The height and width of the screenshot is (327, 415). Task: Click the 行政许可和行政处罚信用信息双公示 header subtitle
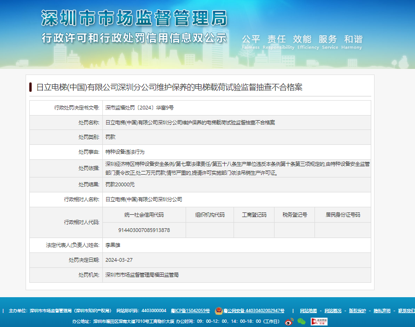(x=134, y=38)
